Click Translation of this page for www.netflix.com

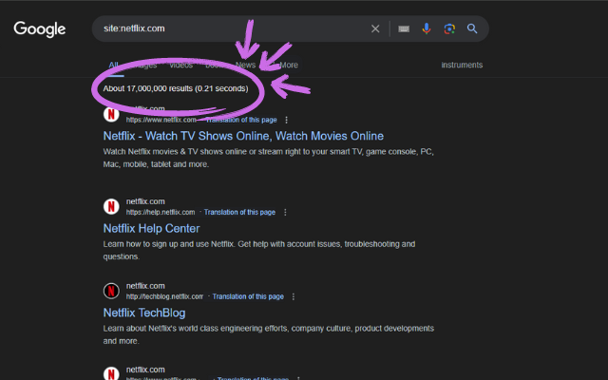(241, 120)
